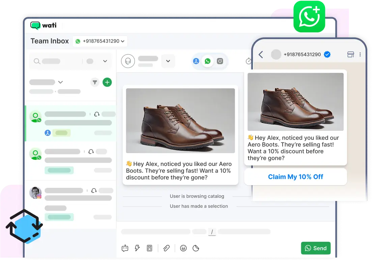The image size is (375, 260).
Task: Click the green plus new chat button
Action: [x=107, y=82]
